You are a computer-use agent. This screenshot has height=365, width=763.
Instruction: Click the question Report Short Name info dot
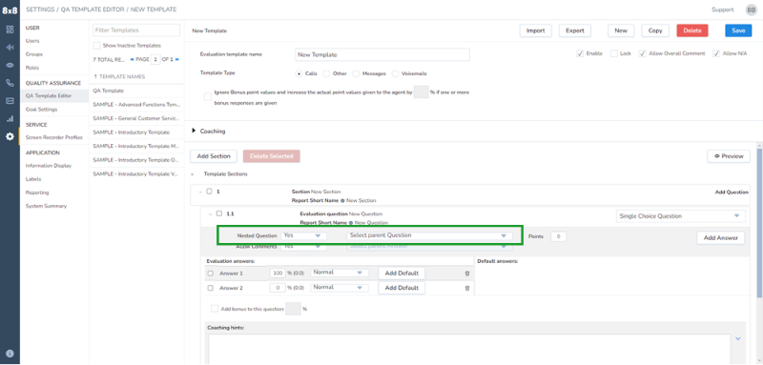(x=351, y=223)
